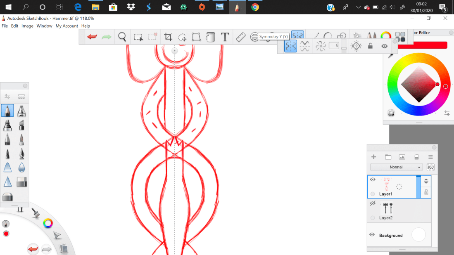The height and width of the screenshot is (255, 454).
Task: Open the Magnifier zoom tool
Action: (122, 36)
